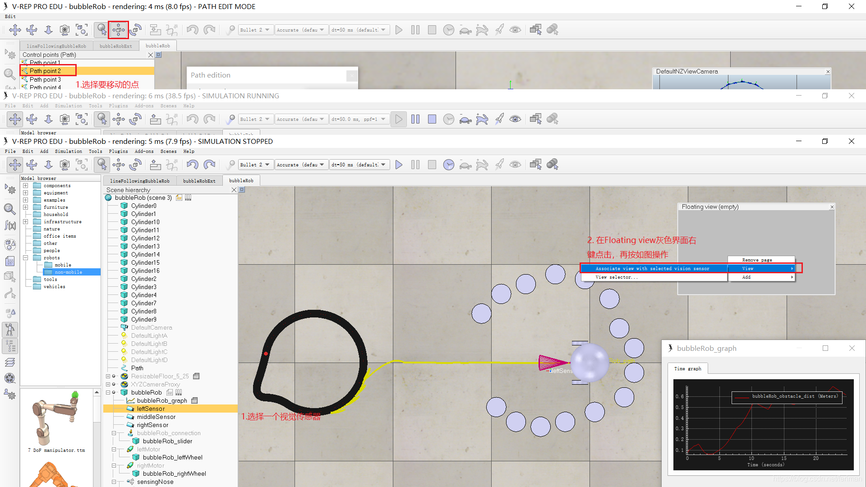Stop the simulation in the running window
The width and height of the screenshot is (866, 487).
tap(432, 119)
